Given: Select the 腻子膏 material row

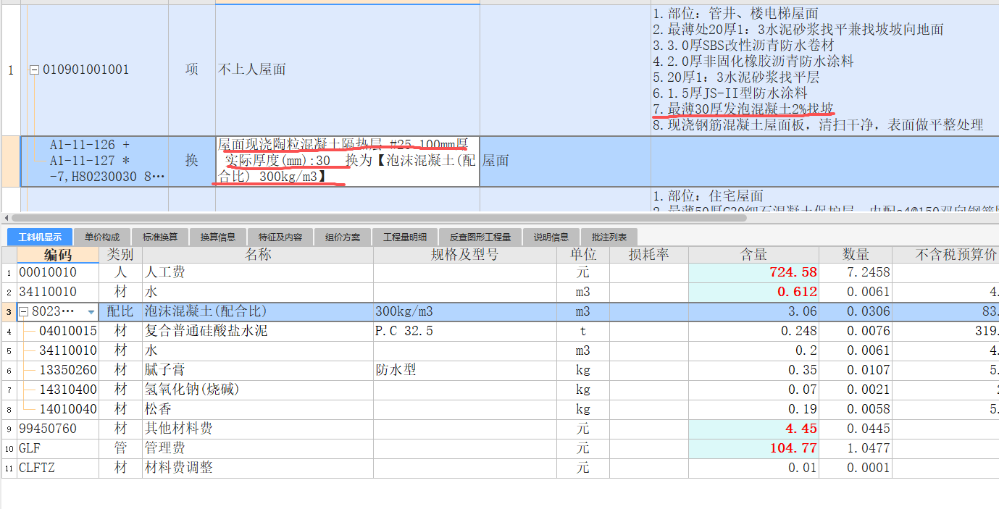Looking at the screenshot, I should (x=257, y=371).
